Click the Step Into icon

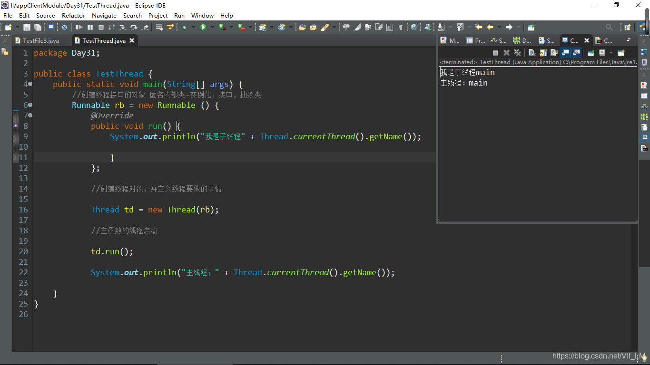click(x=122, y=27)
